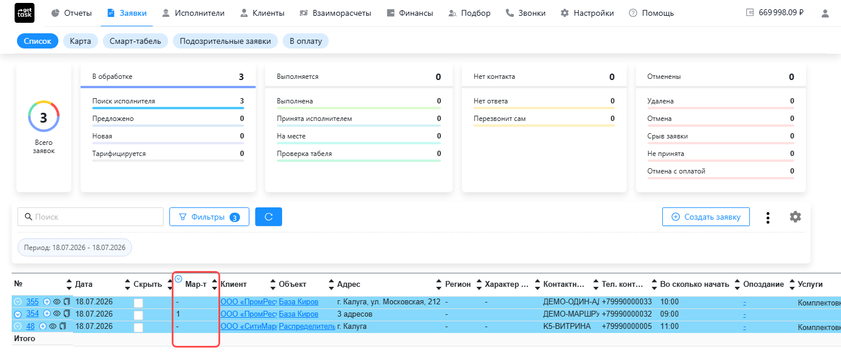Expand the Мар-т column chevron
841x354 pixels.
[x=179, y=279]
